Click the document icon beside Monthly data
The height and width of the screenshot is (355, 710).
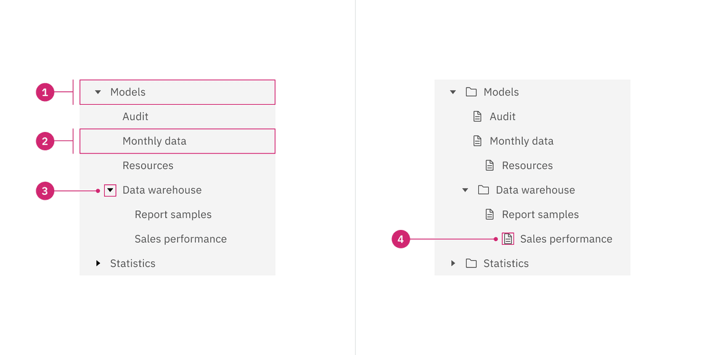click(x=477, y=141)
